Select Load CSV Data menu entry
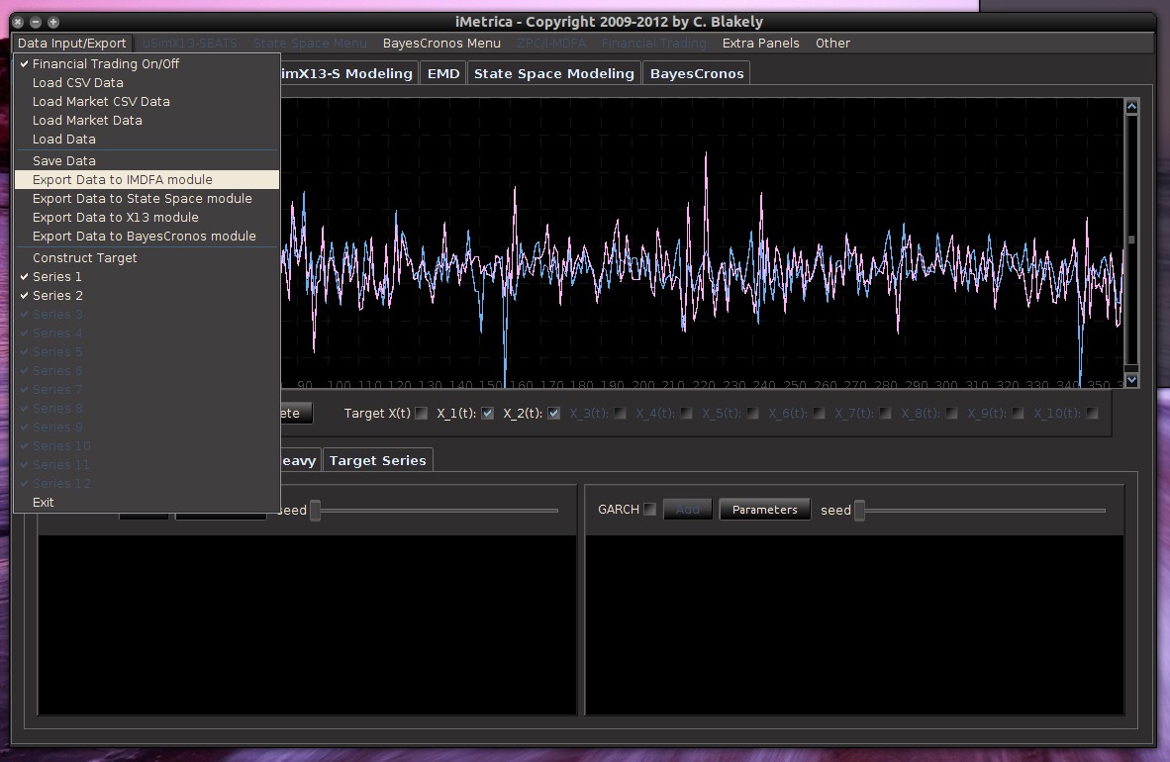Image resolution: width=1170 pixels, height=762 pixels. pyautogui.click(x=77, y=83)
